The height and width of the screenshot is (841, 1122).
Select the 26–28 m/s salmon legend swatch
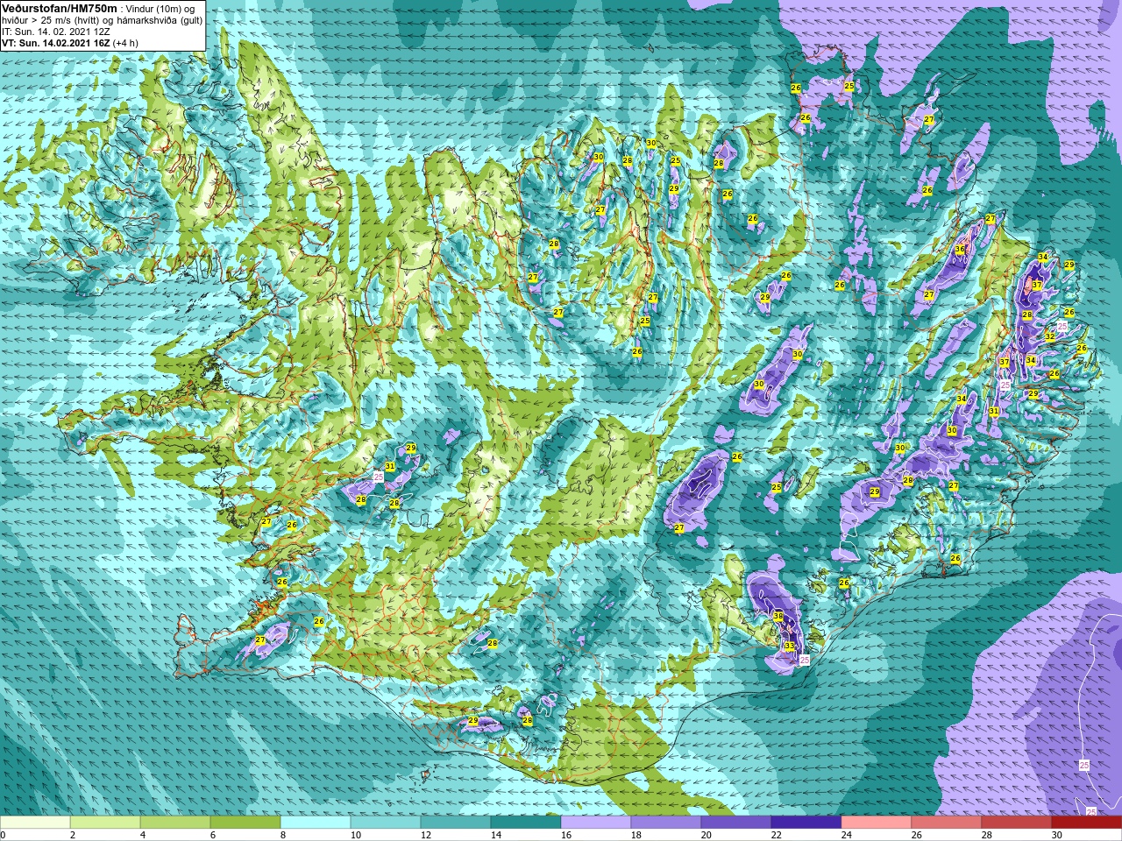click(x=947, y=823)
